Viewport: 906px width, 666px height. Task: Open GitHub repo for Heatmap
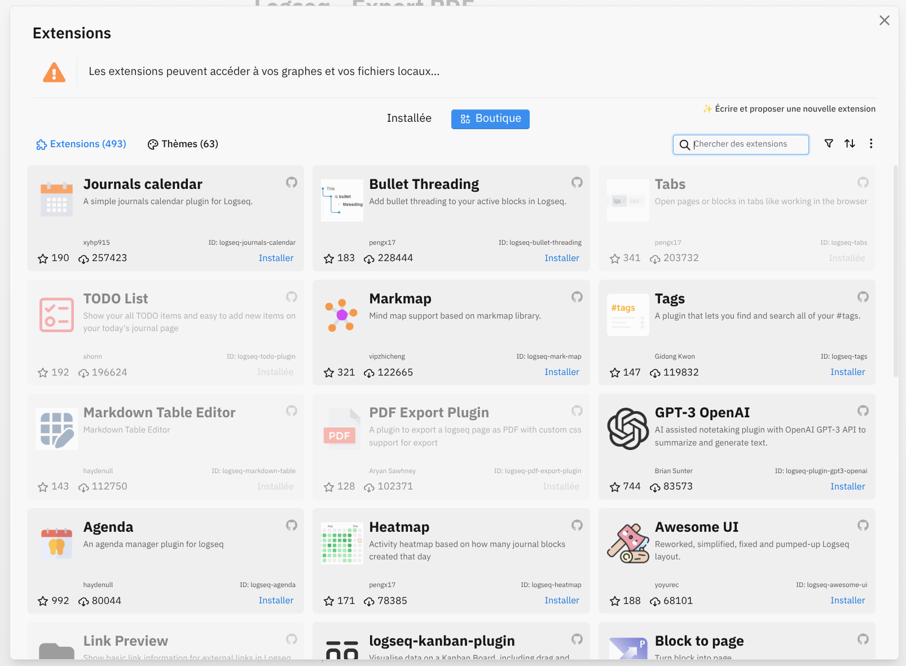tap(577, 525)
